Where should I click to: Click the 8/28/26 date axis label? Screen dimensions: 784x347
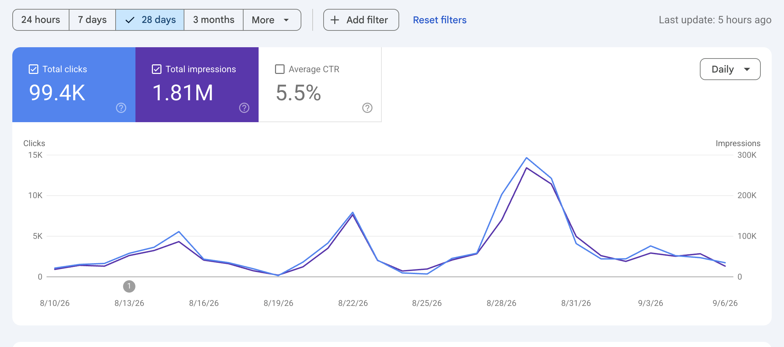501,303
